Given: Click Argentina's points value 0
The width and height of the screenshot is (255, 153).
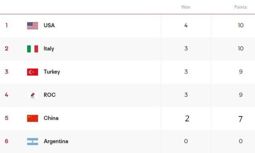Looking at the screenshot, I should (241, 141).
